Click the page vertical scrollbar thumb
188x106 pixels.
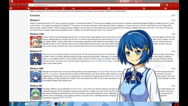coord(178,48)
